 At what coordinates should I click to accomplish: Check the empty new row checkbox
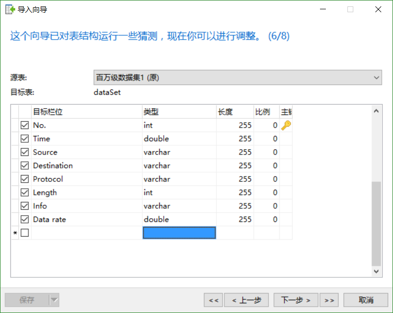[25, 233]
